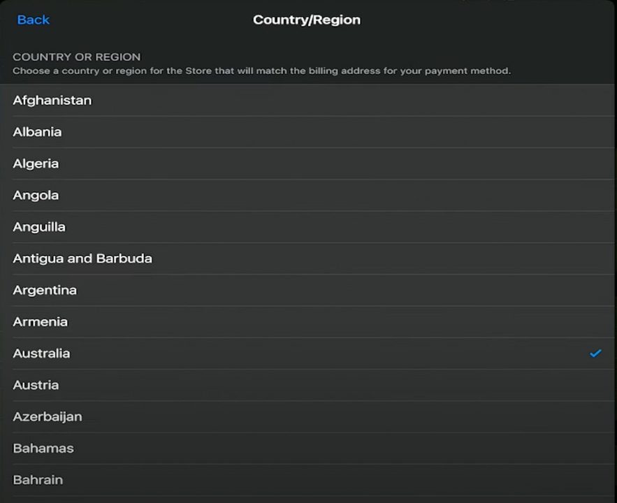Click the blue checkmark next to Australia
The image size is (617, 503).
[x=595, y=353]
